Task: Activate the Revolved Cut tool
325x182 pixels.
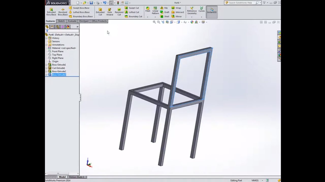Action: (119, 12)
